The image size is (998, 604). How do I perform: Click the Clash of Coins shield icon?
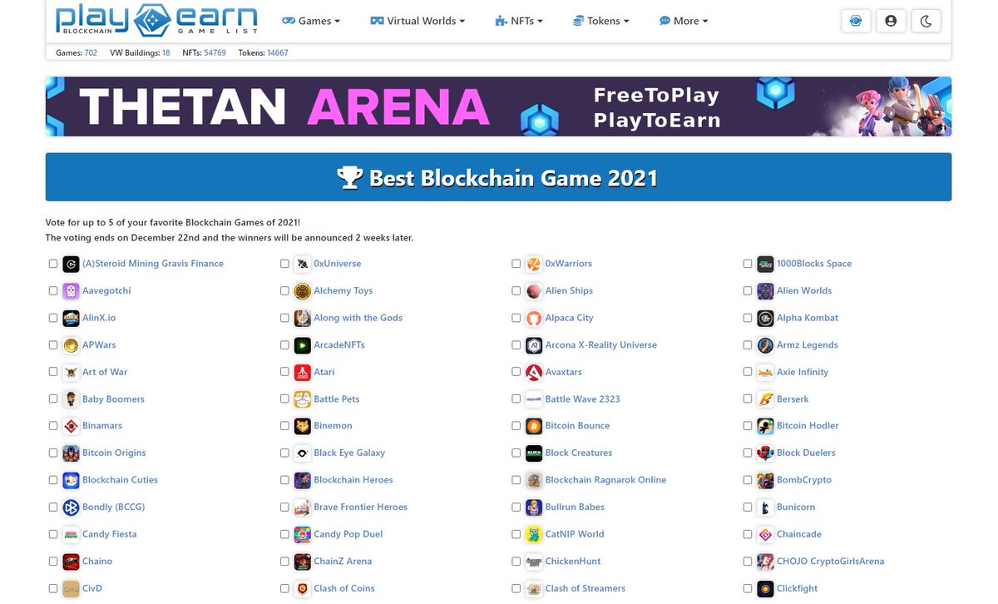[x=303, y=588]
